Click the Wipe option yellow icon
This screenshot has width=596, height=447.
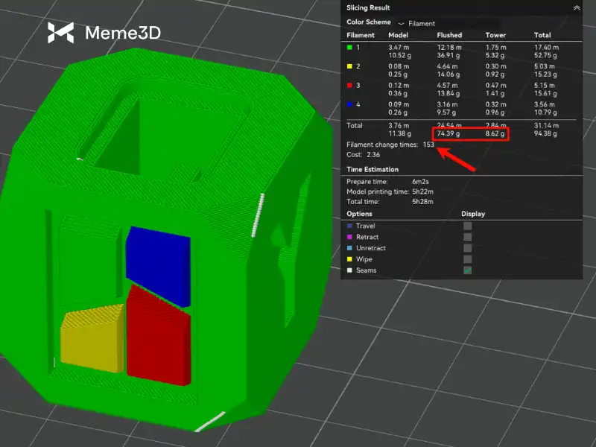350,259
